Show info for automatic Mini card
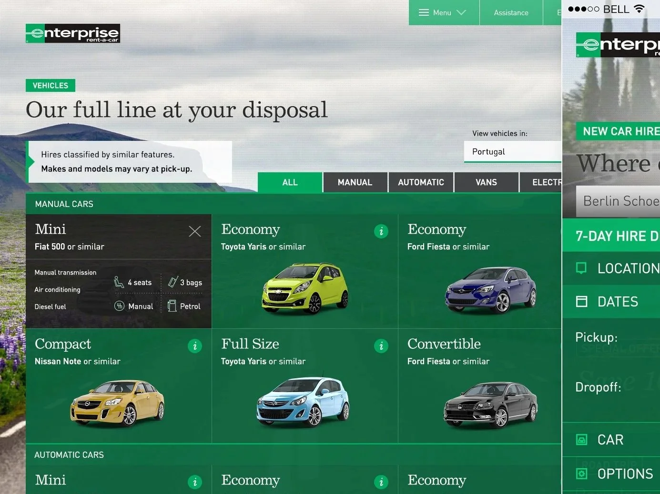Image resolution: width=660 pixels, height=494 pixels. click(x=194, y=482)
